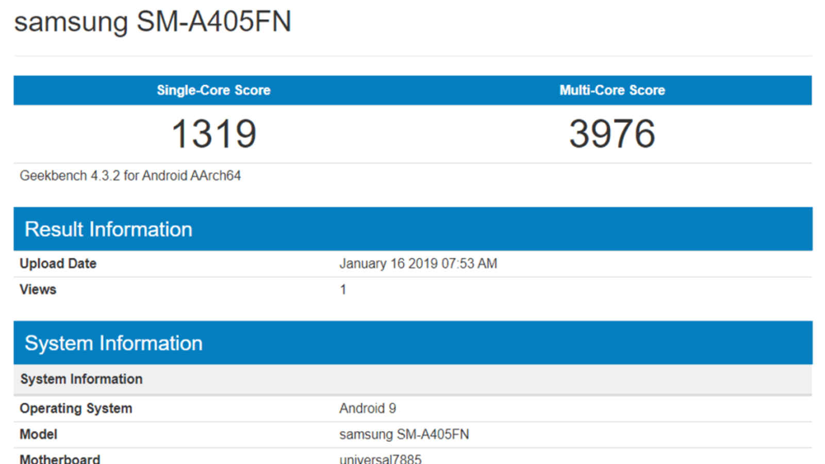Click the divider line beneath the page title
Viewport: 825px width, 464px height.
click(412, 56)
